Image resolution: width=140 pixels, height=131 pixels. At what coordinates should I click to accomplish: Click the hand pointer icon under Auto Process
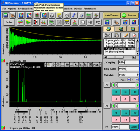point(116,22)
